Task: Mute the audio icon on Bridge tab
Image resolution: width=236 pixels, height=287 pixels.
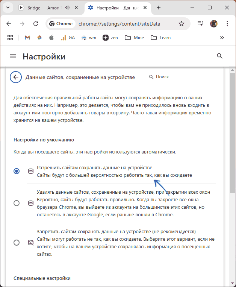Action: (x=67, y=8)
